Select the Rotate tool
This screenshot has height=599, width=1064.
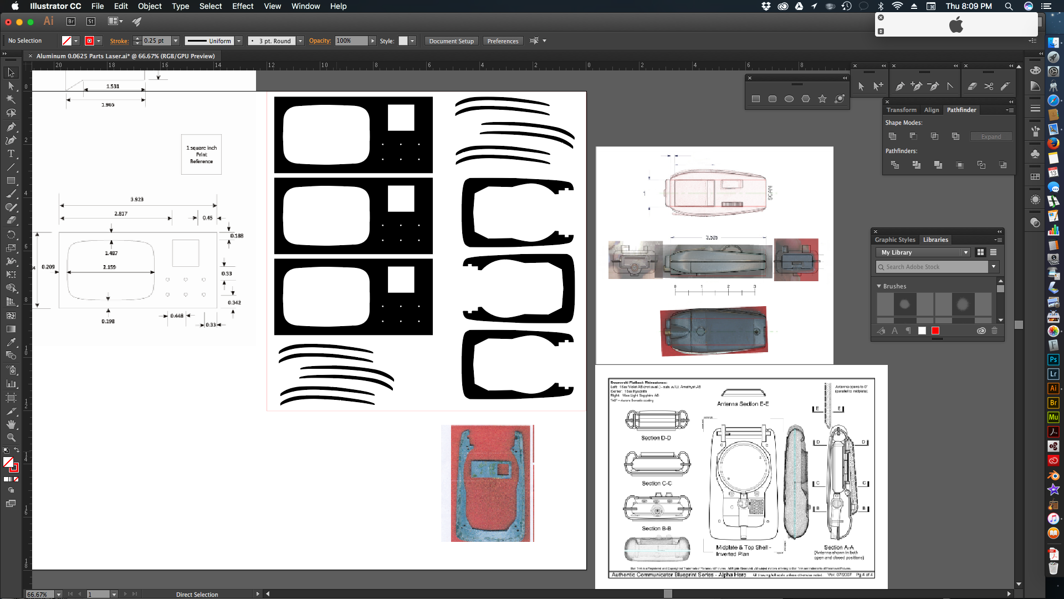coord(11,235)
